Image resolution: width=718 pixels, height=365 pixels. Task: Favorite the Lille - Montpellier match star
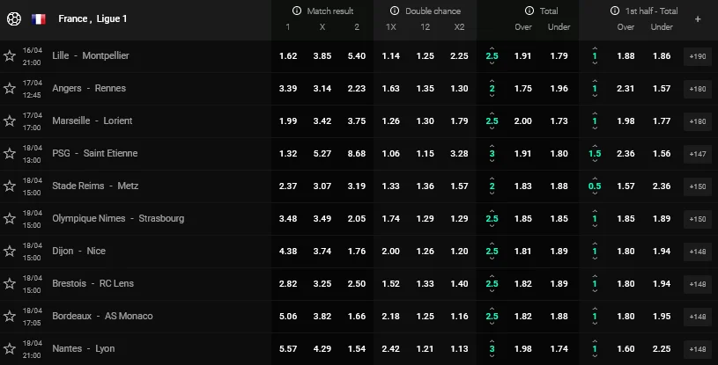[10, 55]
